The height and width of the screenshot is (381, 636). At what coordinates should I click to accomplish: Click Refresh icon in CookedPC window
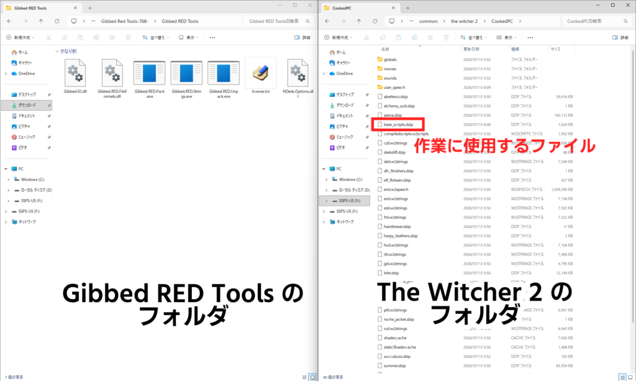375,21
